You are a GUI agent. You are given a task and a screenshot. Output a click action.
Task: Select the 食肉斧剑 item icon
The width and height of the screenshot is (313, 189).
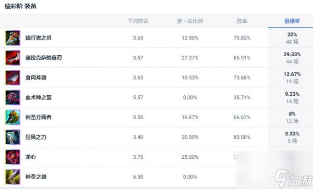[x=13, y=78]
